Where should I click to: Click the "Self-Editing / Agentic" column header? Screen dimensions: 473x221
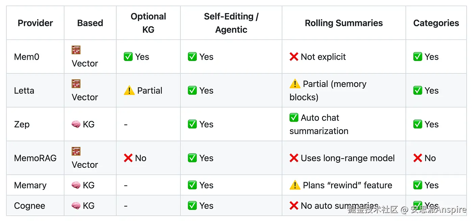(231, 23)
